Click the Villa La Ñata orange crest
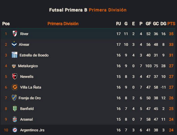Screen dimensions: 177x135 click(15, 87)
